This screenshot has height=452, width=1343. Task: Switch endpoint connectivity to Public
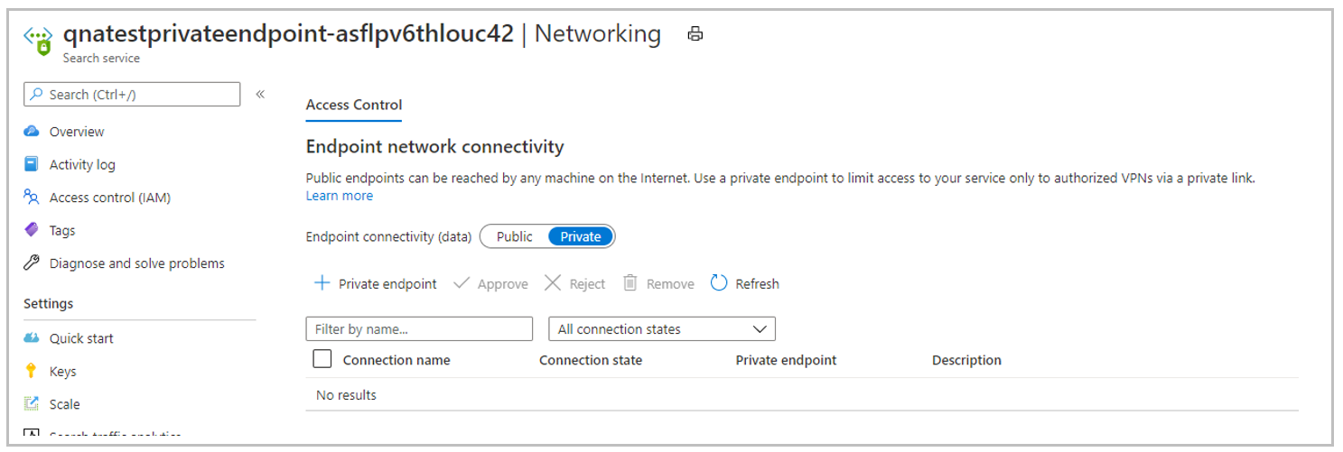[x=515, y=236]
